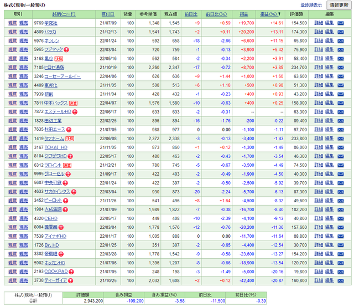The height and width of the screenshot is (307, 354).
Task: Toggle sort on 損益(%)▼ column header
Action: pos(270,14)
